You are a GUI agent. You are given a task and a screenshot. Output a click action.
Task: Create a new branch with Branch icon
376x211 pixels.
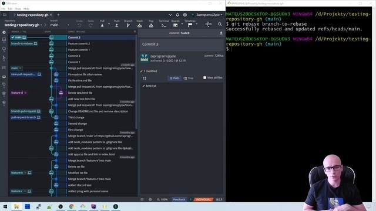[x=128, y=25]
